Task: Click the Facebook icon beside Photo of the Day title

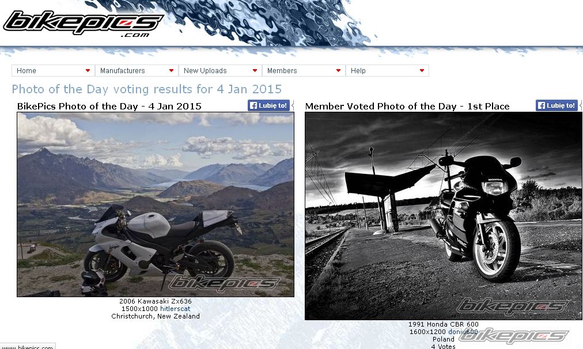Action: (253, 105)
